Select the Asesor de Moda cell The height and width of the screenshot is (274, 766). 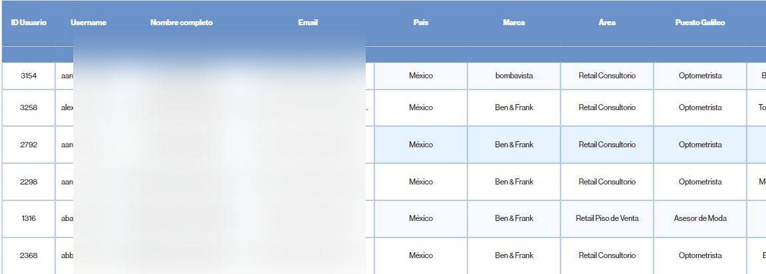700,218
